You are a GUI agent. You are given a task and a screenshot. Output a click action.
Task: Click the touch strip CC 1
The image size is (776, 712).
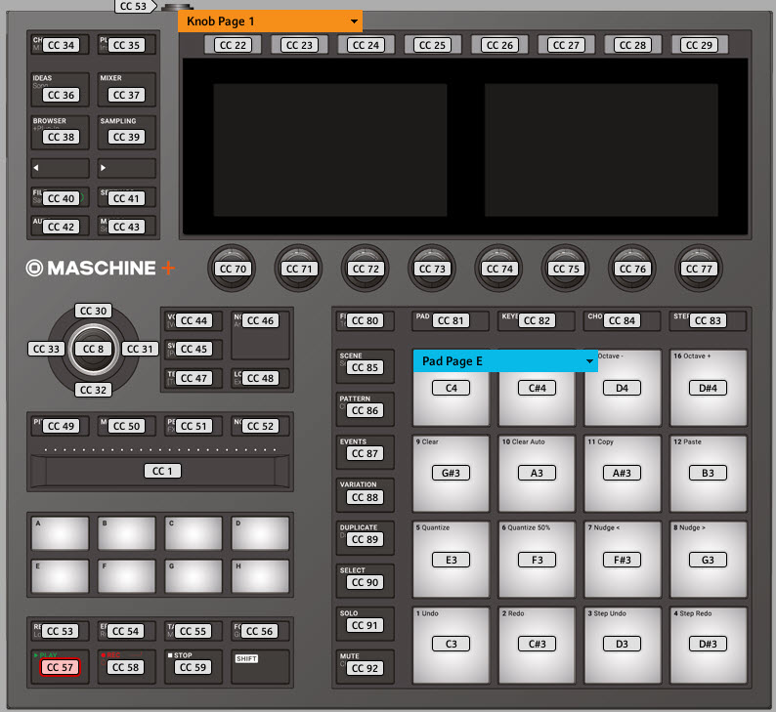pyautogui.click(x=160, y=471)
